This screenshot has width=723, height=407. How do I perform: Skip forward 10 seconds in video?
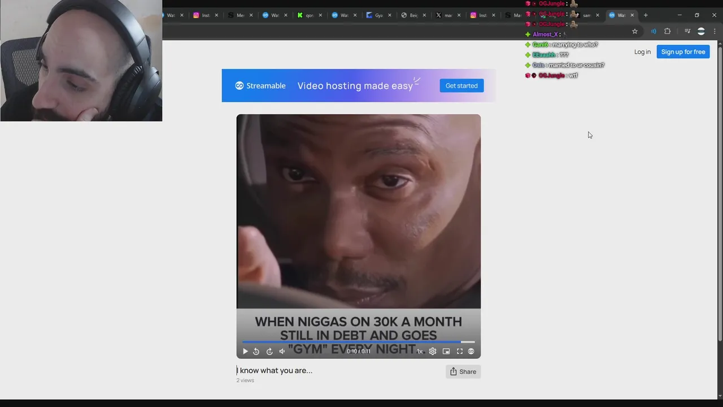(x=269, y=351)
